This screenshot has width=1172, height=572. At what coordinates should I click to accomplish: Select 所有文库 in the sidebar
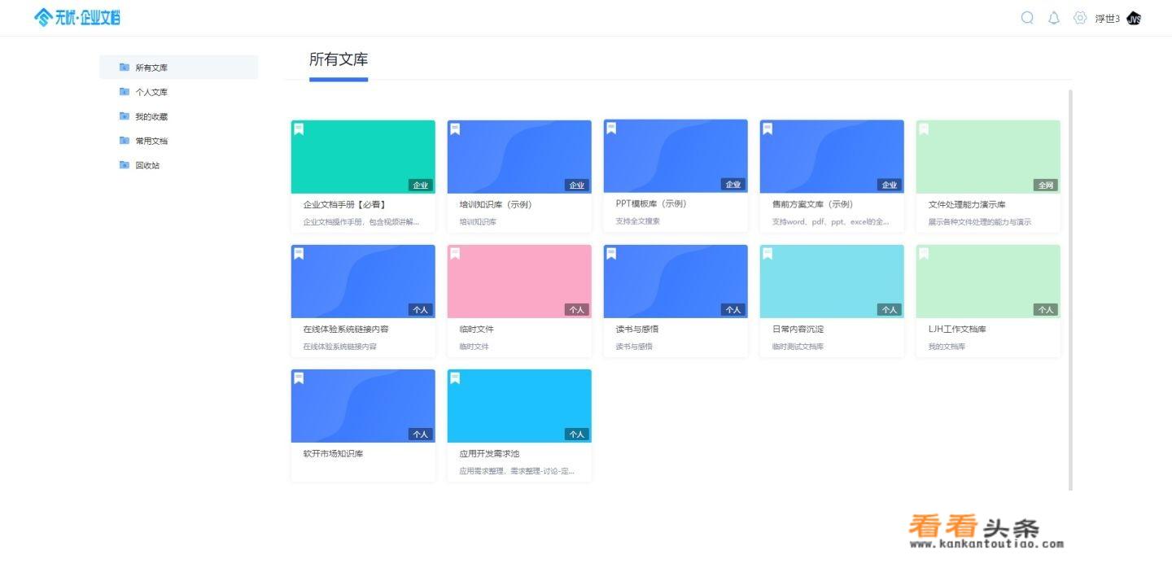click(x=179, y=67)
